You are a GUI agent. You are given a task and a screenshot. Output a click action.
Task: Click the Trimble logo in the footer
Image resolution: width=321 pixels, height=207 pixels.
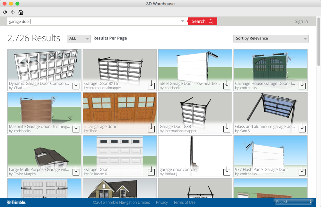tap(16, 203)
